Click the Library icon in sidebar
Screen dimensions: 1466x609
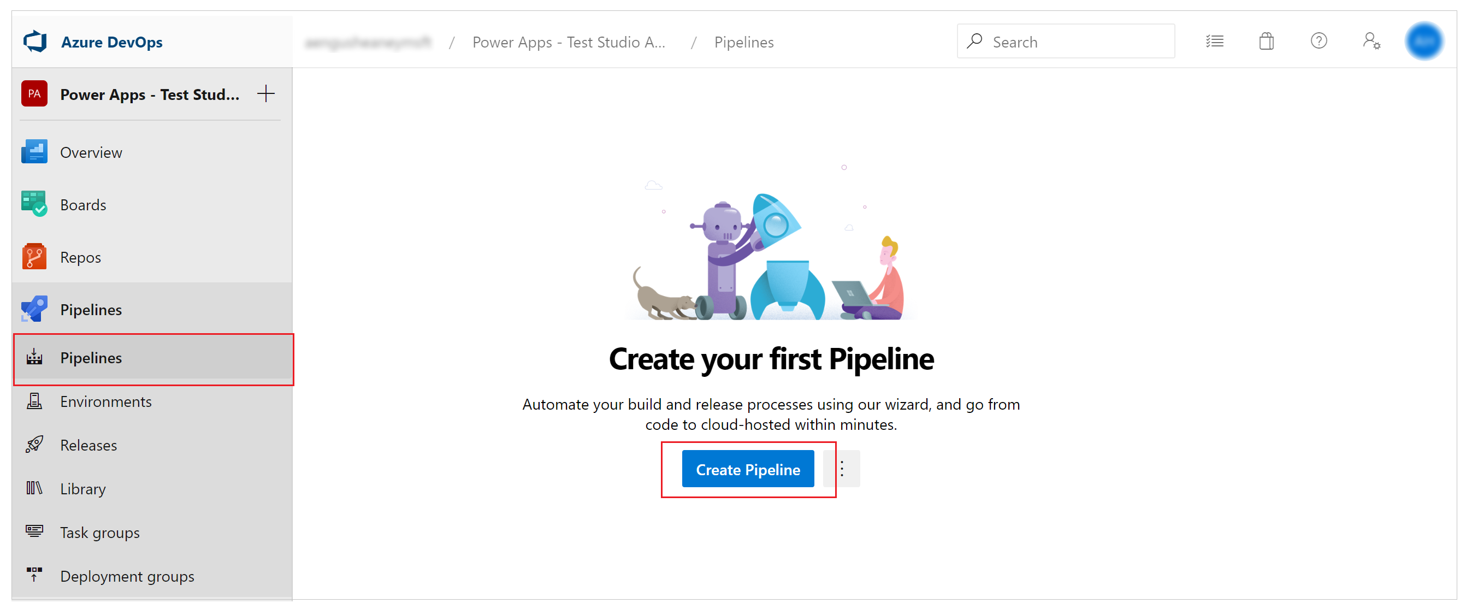click(x=34, y=489)
